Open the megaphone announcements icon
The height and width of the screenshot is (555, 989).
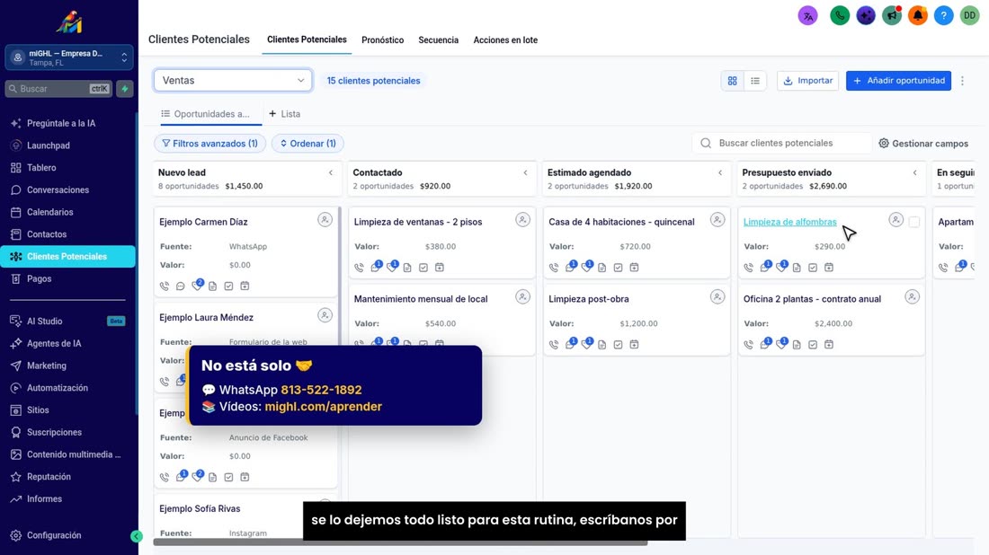pos(891,16)
